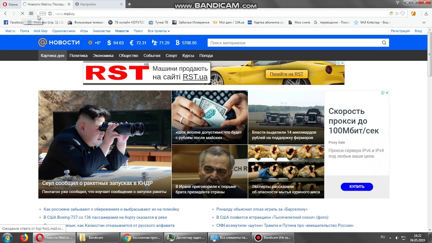Open Почта in Mail.ru top bar
Viewport: 432px width, 243px height.
pyautogui.click(x=24, y=31)
